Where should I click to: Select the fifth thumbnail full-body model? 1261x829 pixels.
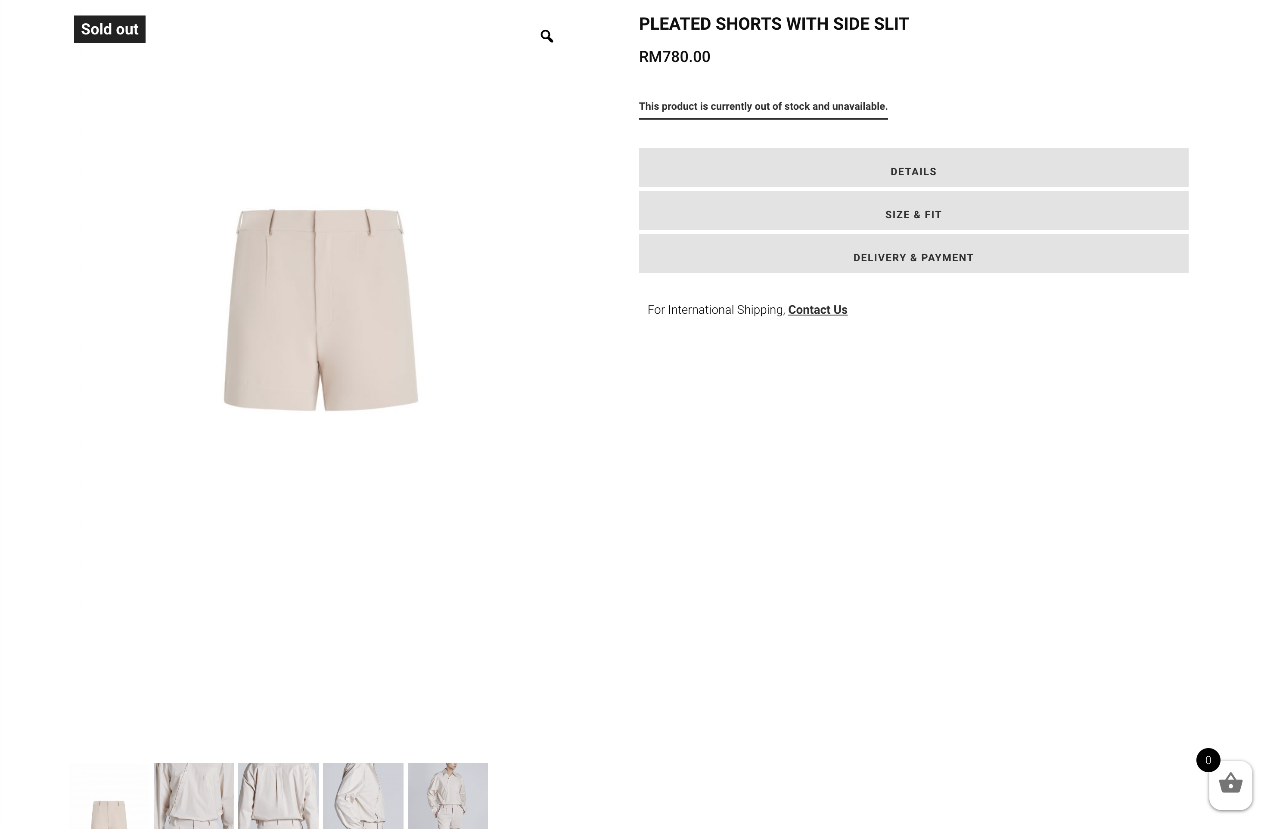(448, 796)
